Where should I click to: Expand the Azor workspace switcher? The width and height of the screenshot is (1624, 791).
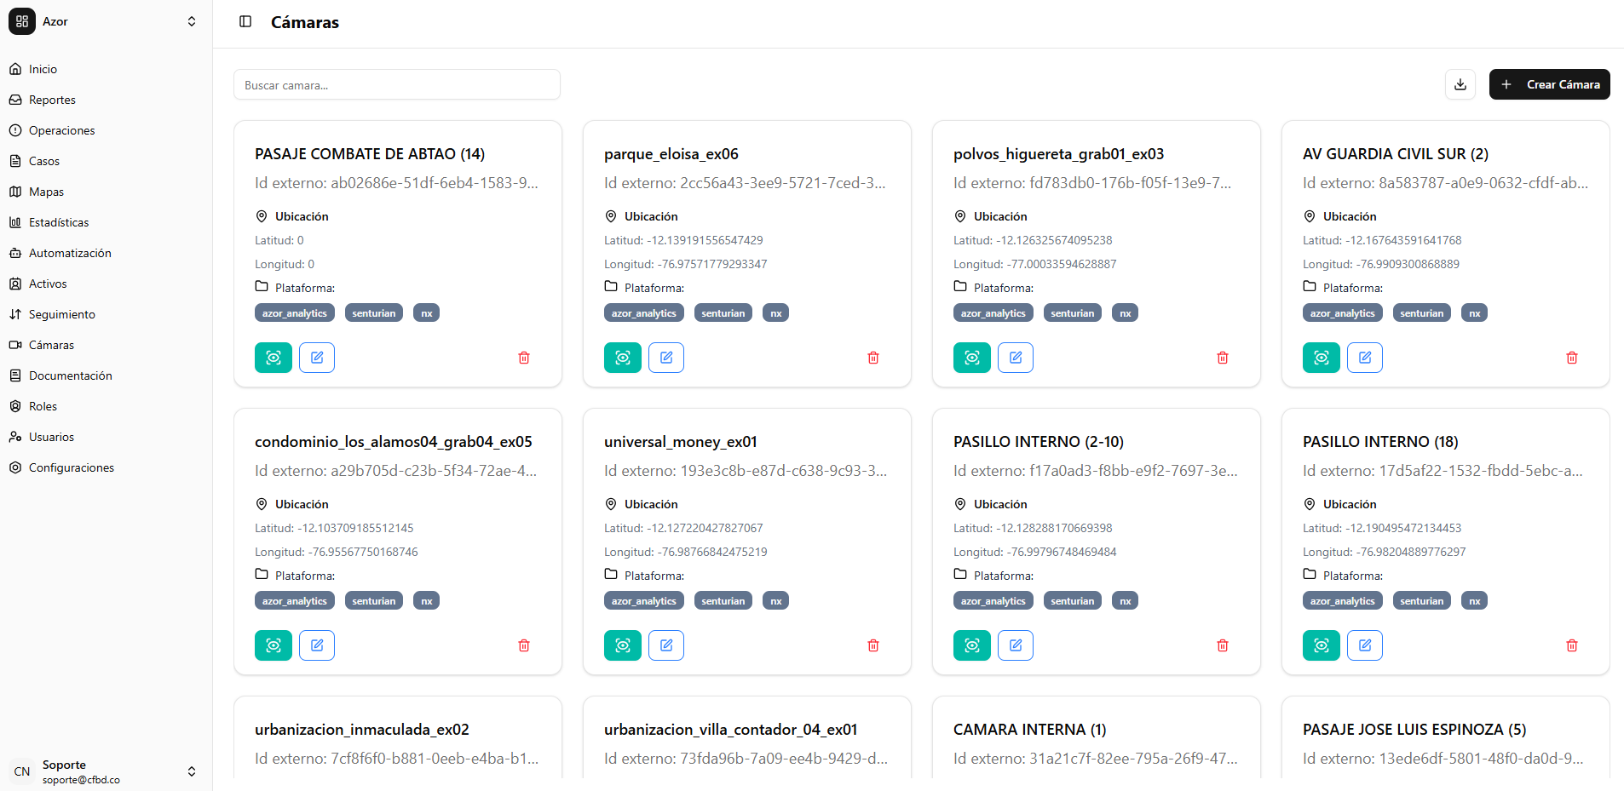(106, 21)
